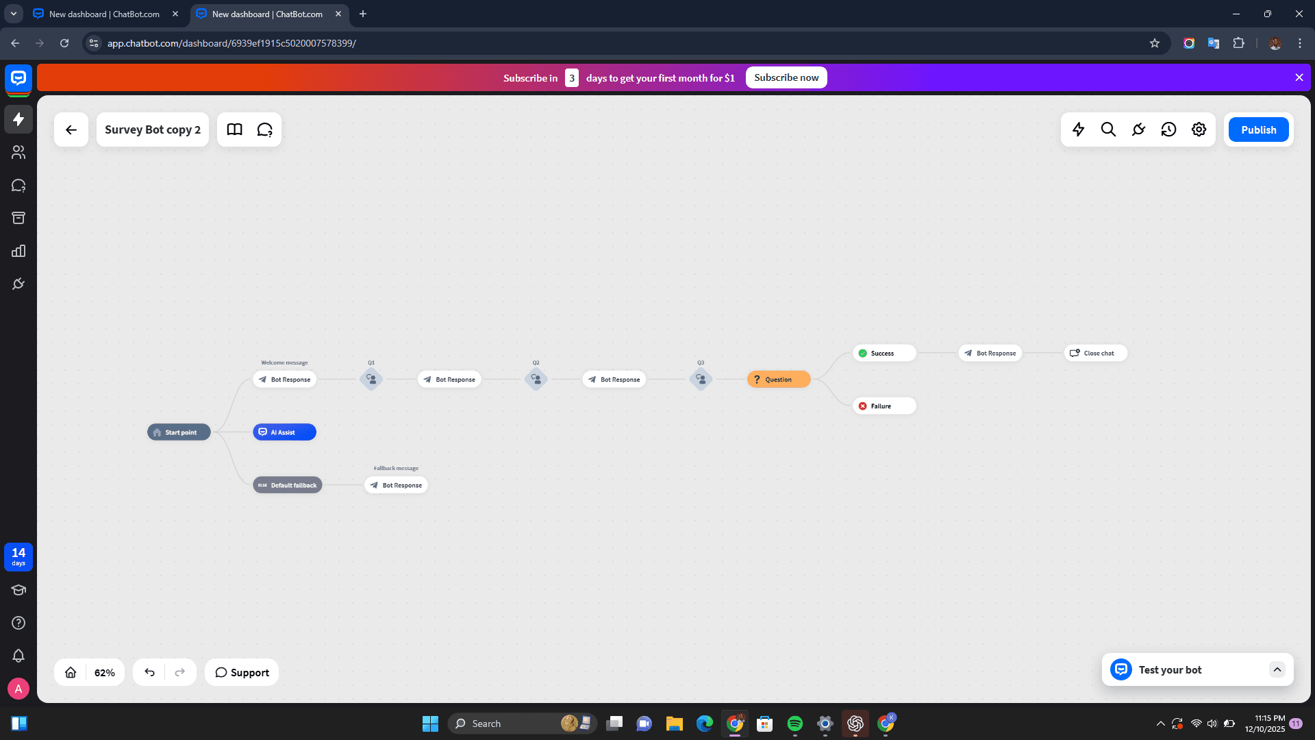1315x740 pixels.
Task: Expand the Test your bot panel
Action: tap(1277, 669)
